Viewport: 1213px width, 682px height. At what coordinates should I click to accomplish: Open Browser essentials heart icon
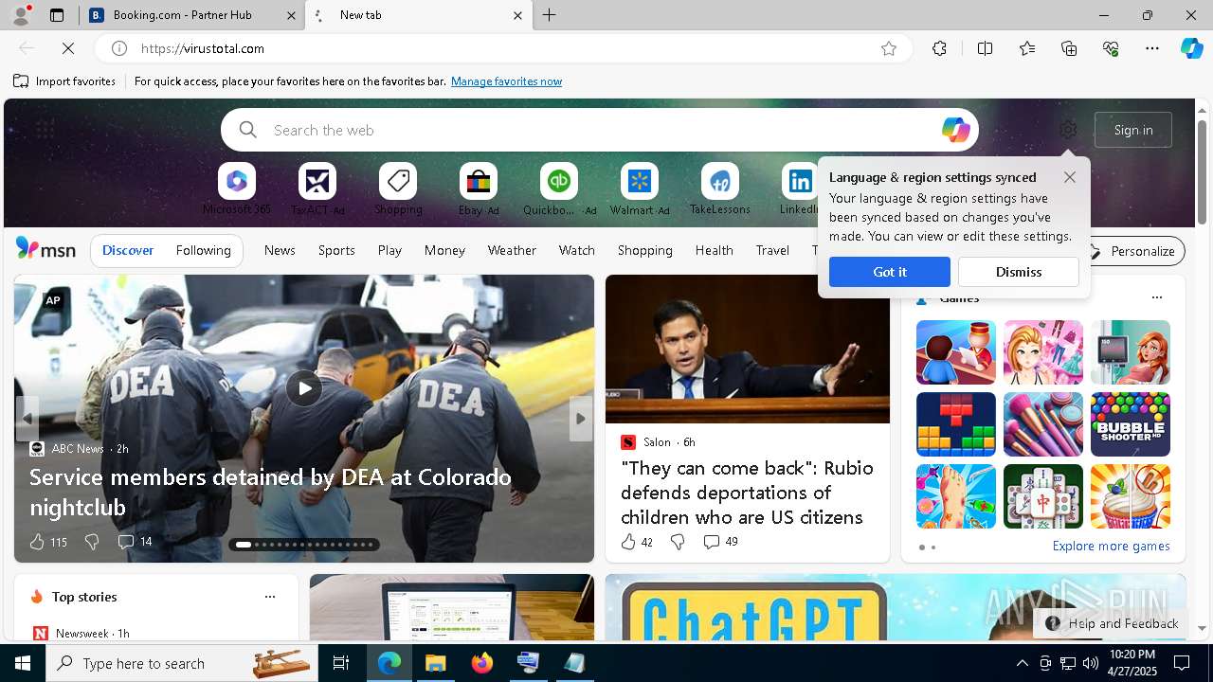point(1111,48)
